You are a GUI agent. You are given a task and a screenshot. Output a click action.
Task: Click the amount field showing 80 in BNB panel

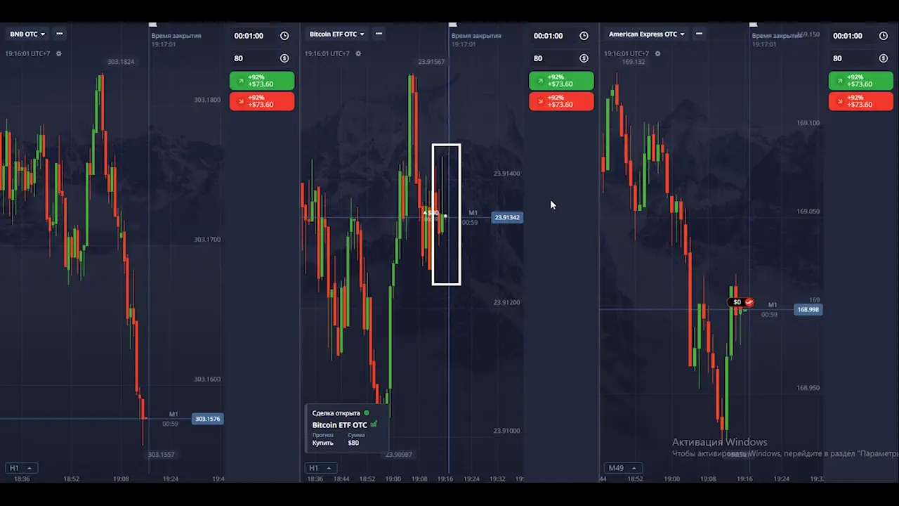(253, 58)
